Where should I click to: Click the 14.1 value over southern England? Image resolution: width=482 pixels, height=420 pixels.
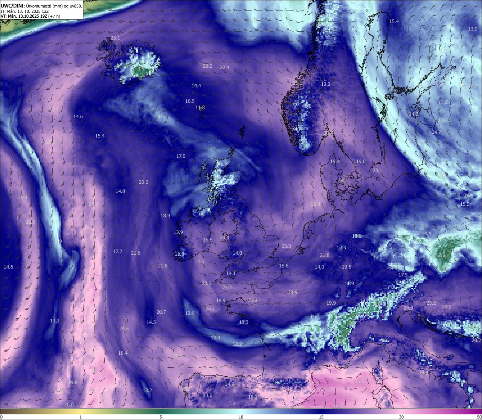tap(231, 273)
